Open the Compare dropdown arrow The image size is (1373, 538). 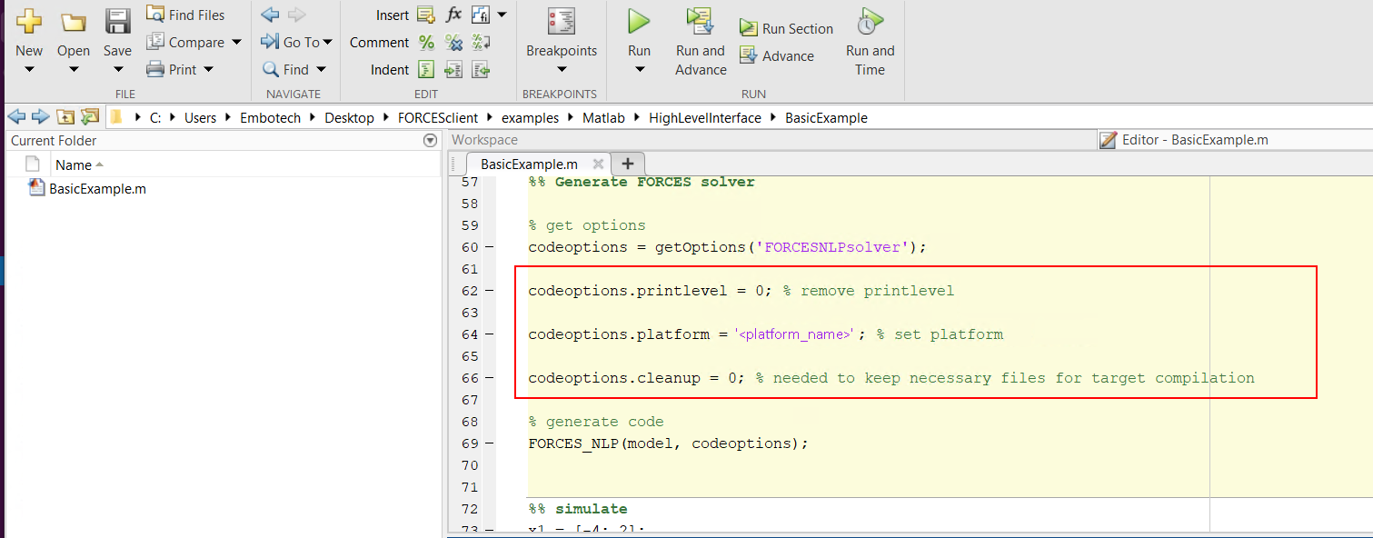click(236, 43)
